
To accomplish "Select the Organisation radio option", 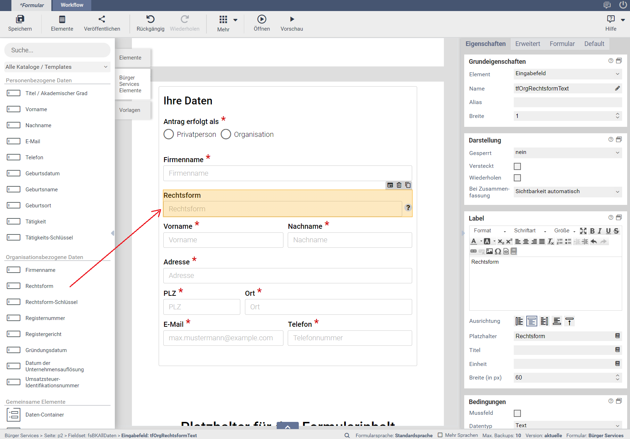I will tap(226, 134).
